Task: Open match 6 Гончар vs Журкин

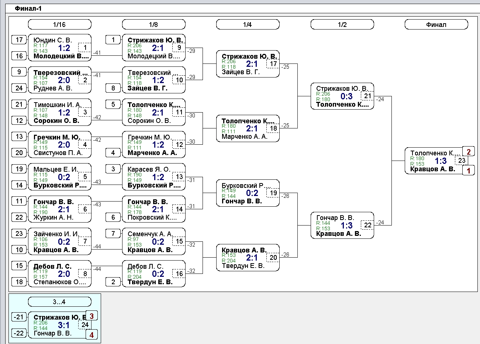Action: tap(60, 209)
